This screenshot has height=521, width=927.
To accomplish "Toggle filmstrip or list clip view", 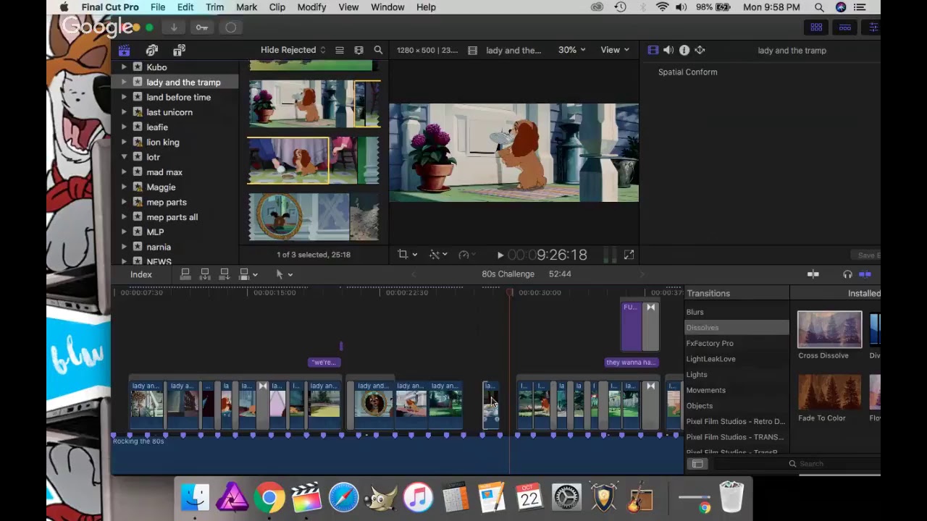I will [x=340, y=50].
